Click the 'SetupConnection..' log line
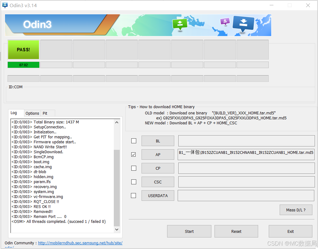Screen dimensions: 318x249 coord(39,127)
